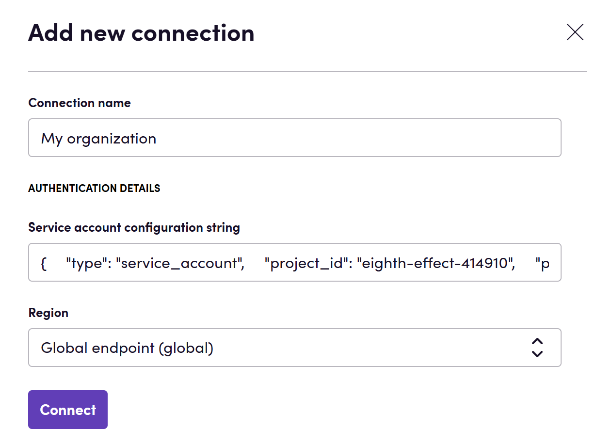Close the Add new connection dialog
Screen dimensions: 612x445
(575, 32)
